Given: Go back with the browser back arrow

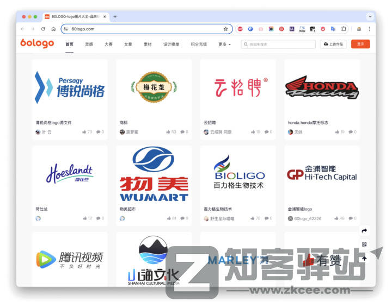Looking at the screenshot, I should (x=22, y=29).
